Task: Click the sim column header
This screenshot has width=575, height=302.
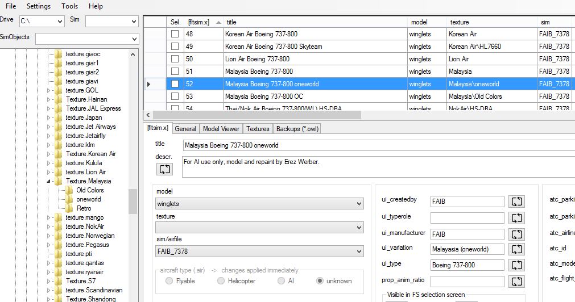Action: (x=556, y=22)
